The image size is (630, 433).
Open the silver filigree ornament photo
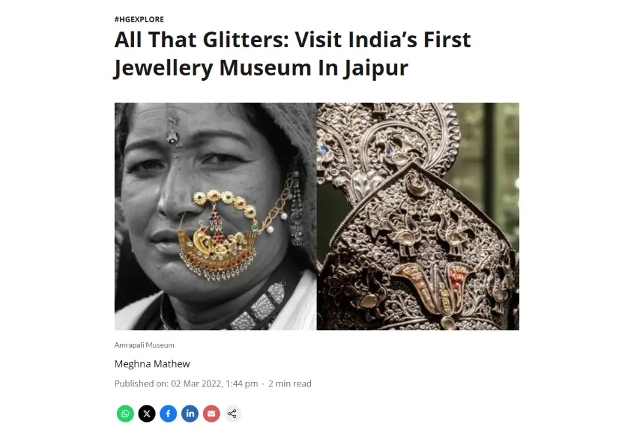coord(418,216)
